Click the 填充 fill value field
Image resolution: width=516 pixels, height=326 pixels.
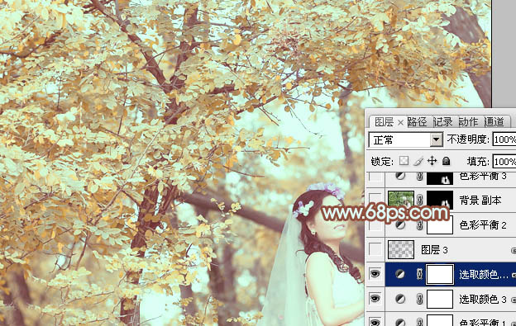click(x=504, y=162)
